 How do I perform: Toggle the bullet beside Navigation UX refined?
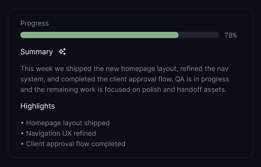[22, 133]
